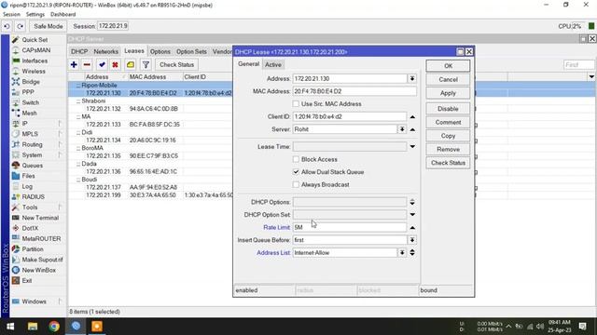Open the Settings menu
Viewport: 597px width, 335px height.
click(x=35, y=15)
